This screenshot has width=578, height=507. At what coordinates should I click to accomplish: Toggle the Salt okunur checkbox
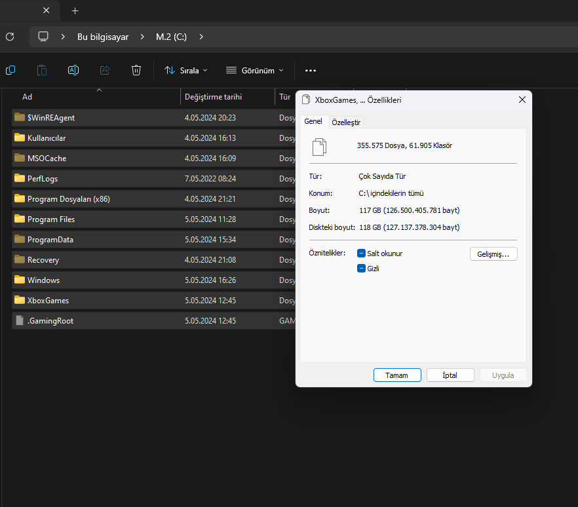click(361, 254)
